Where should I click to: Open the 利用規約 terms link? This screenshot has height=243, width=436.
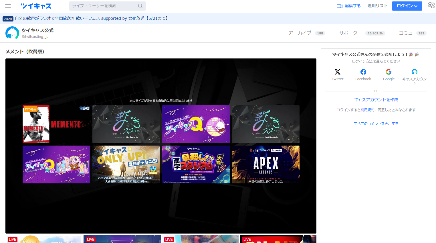(368, 110)
